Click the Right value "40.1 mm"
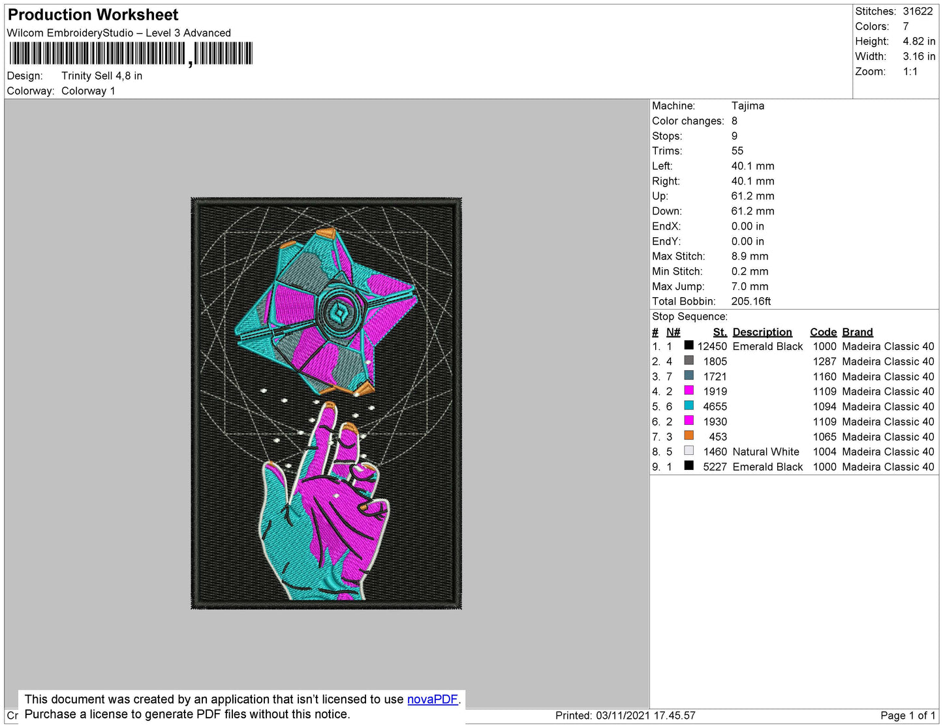 753,181
